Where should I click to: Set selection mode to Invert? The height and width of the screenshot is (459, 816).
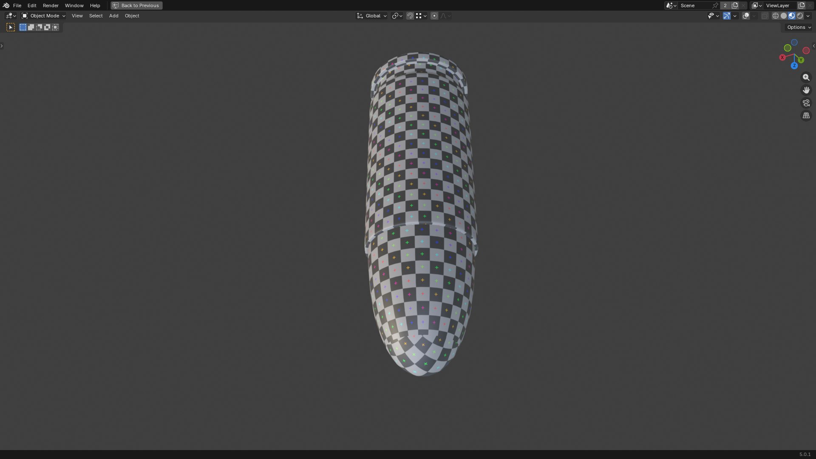click(x=47, y=27)
